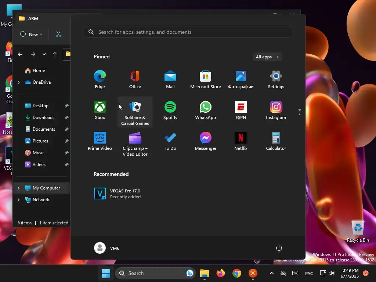The height and width of the screenshot is (282, 376).
Task: Open the VM6 user account menu
Action: click(x=107, y=248)
